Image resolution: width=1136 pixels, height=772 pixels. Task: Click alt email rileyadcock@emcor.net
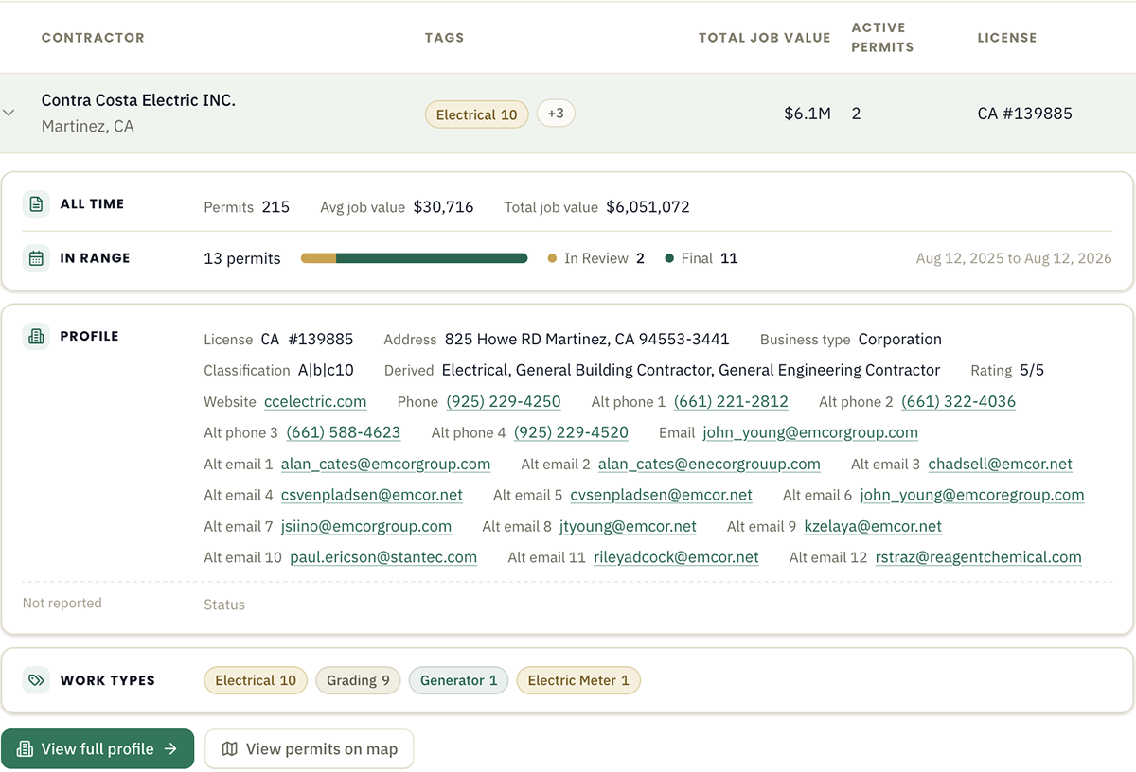676,557
